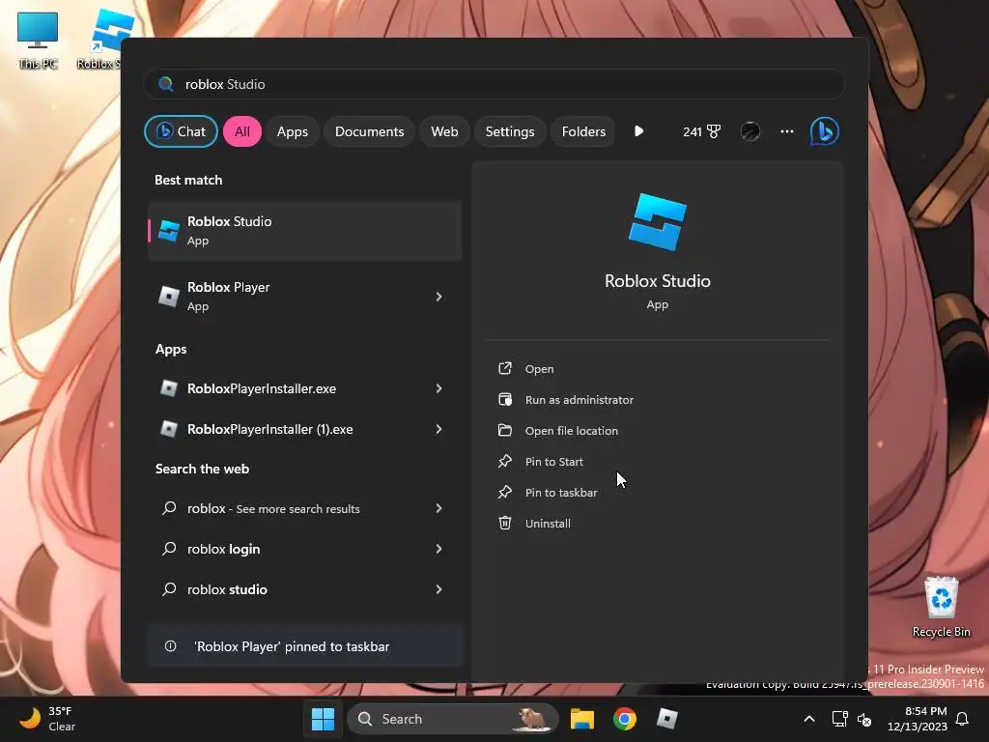Image resolution: width=989 pixels, height=742 pixels.
Task: Click the taskbar Search box
Action: (452, 719)
